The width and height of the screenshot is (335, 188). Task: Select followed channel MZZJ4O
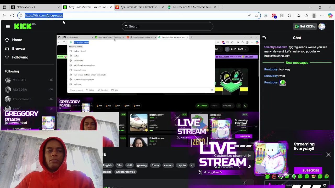pos(29,80)
